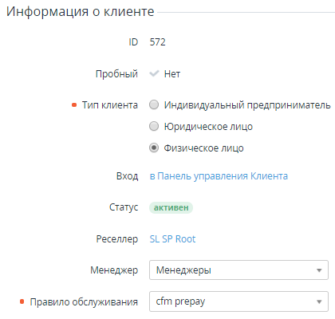Open the cfm prepay combo box

[x=238, y=301]
